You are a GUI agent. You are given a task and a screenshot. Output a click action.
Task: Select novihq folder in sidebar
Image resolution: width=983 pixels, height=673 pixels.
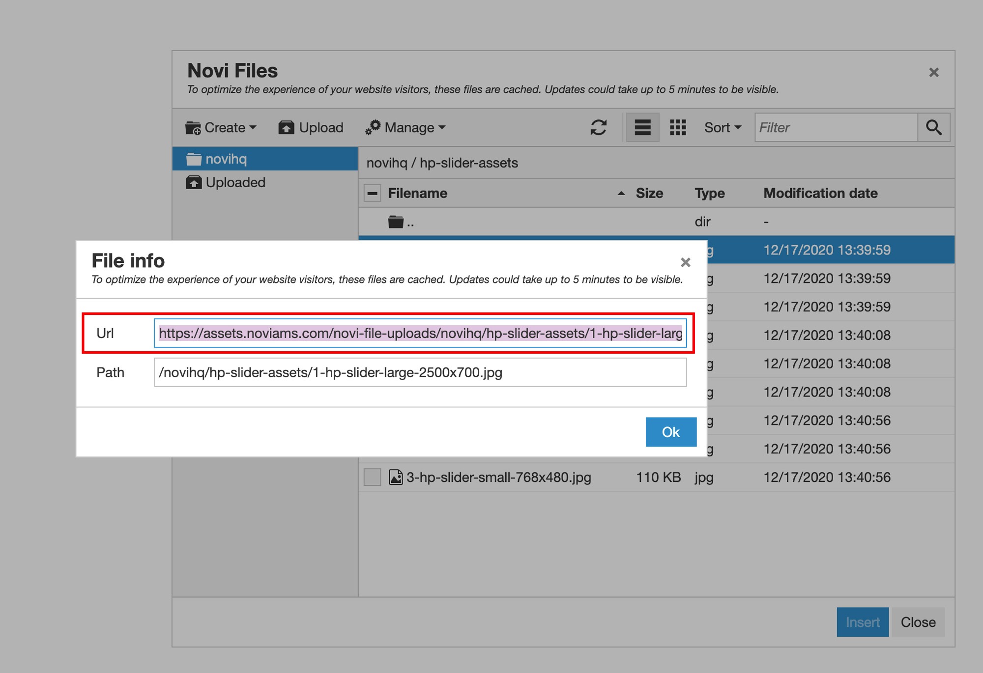(265, 159)
